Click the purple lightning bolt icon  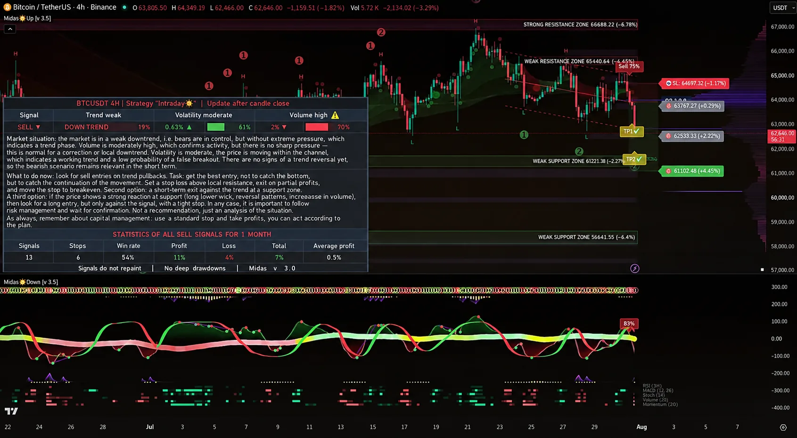tap(635, 268)
